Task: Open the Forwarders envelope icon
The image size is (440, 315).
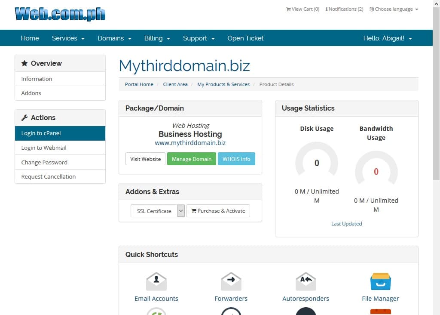Action: coord(231,281)
